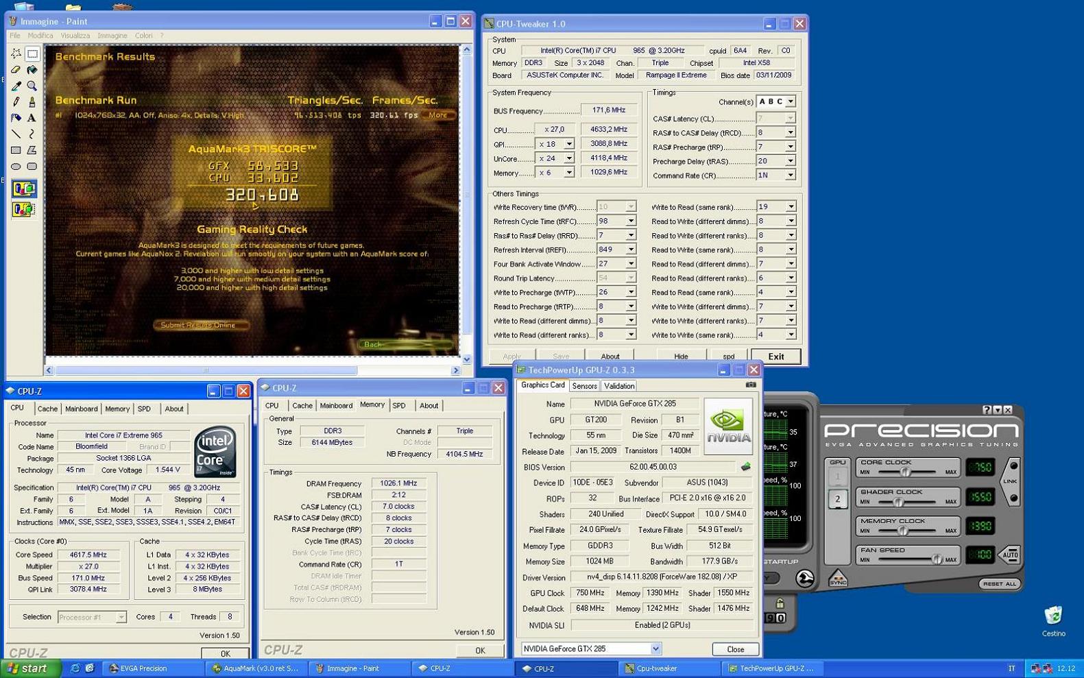The height and width of the screenshot is (678, 1084).
Task: Select opaque selection mode option in Paint
Action: pyautogui.click(x=24, y=189)
